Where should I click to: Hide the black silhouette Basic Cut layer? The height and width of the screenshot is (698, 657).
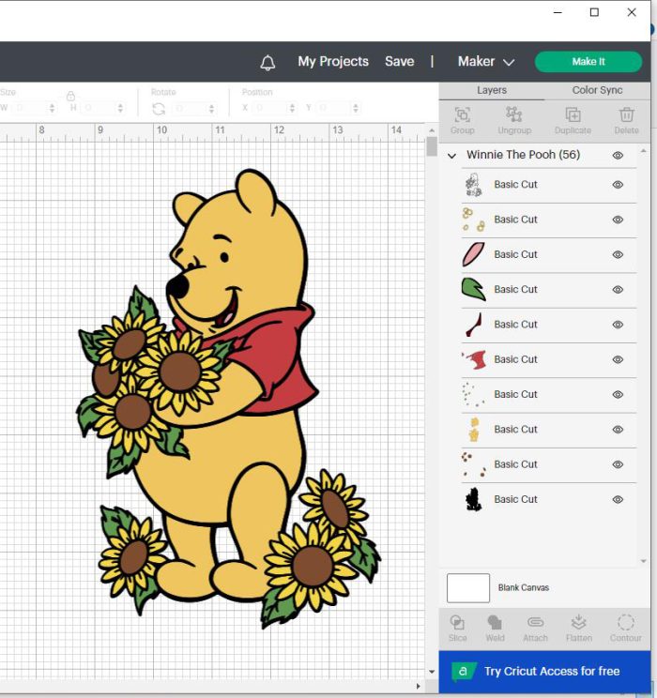pyautogui.click(x=618, y=499)
